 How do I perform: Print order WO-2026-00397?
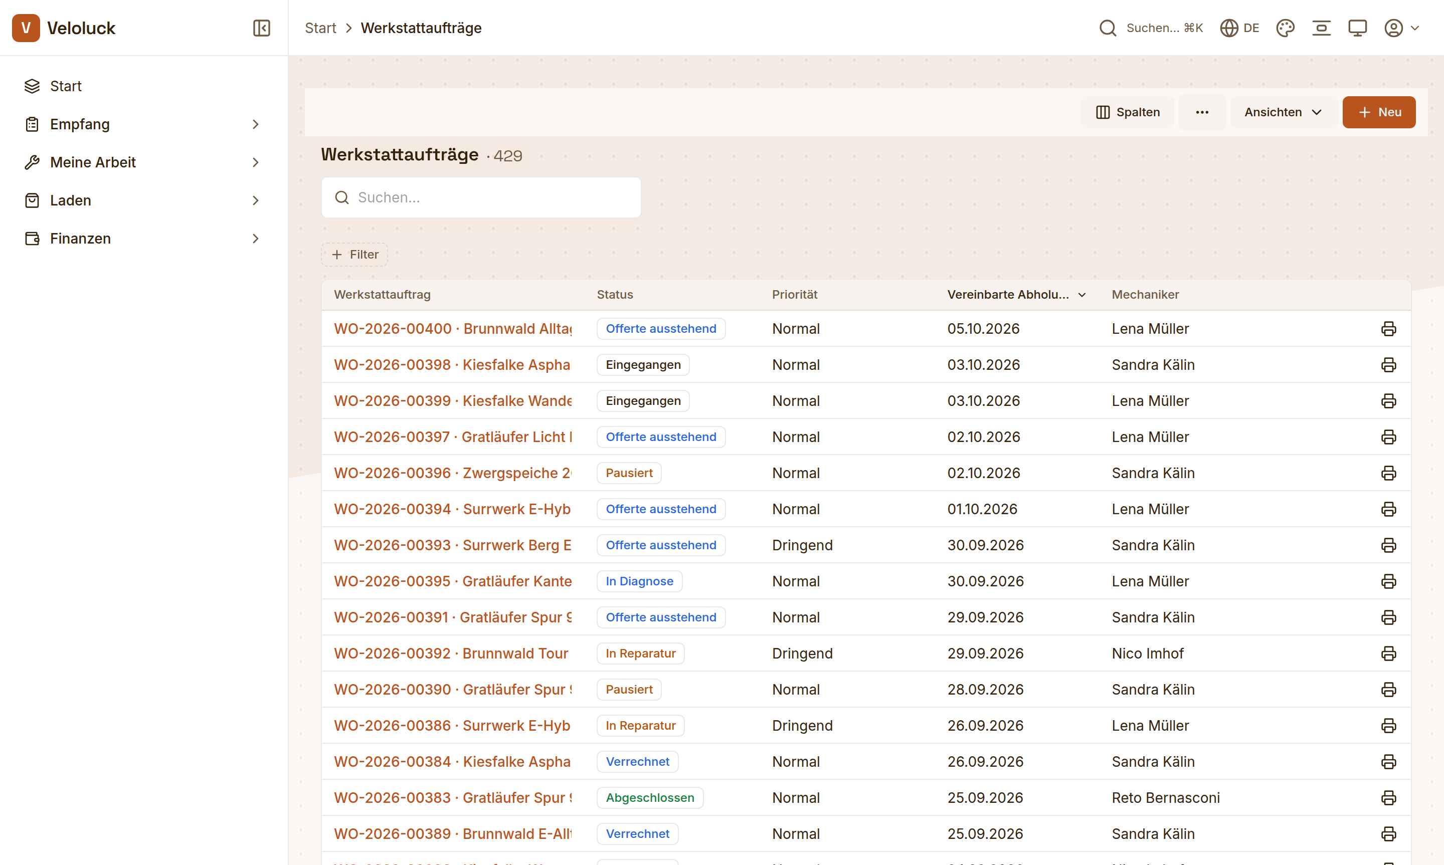coord(1388,437)
